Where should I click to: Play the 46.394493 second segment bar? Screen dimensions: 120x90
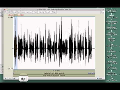[x=56, y=71]
